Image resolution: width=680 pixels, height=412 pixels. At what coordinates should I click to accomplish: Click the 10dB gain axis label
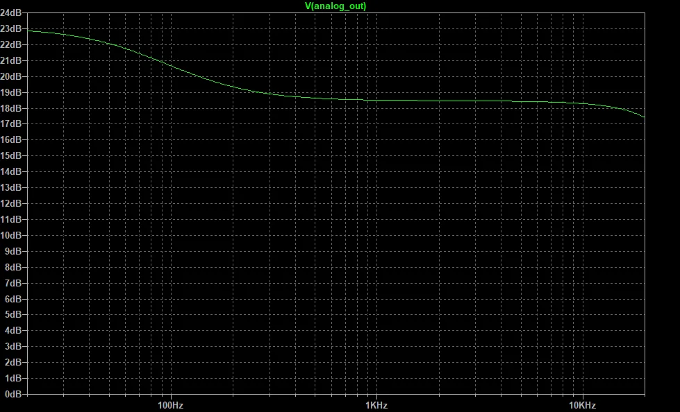(11, 235)
